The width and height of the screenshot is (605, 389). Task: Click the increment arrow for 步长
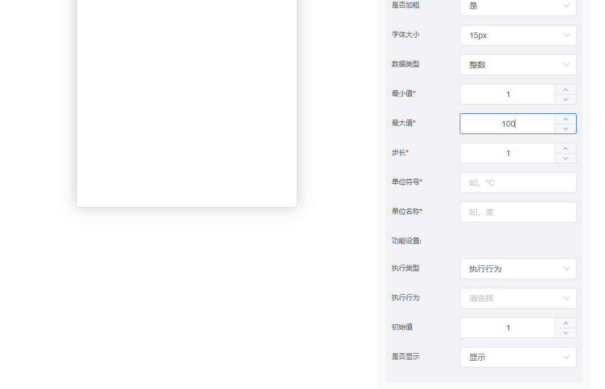click(565, 148)
